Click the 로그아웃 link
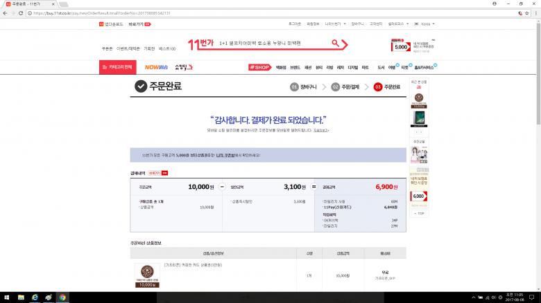Image resolution: width=541 pixels, height=303 pixels. [x=295, y=24]
